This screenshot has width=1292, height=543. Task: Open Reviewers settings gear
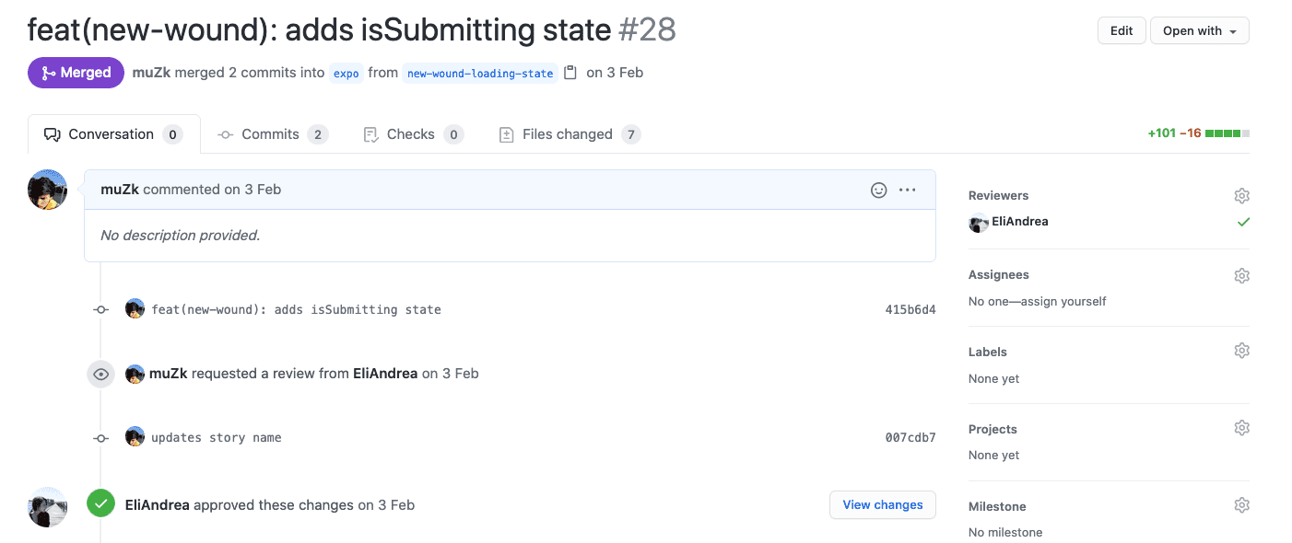[x=1241, y=195]
